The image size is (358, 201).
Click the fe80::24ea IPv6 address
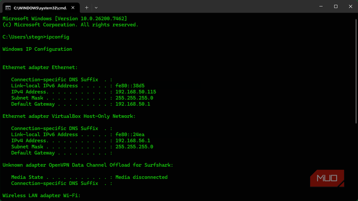pos(130,134)
